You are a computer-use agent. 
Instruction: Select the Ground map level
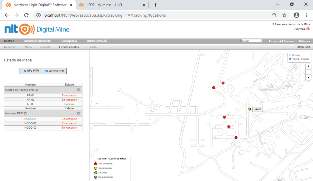tap(290, 55)
